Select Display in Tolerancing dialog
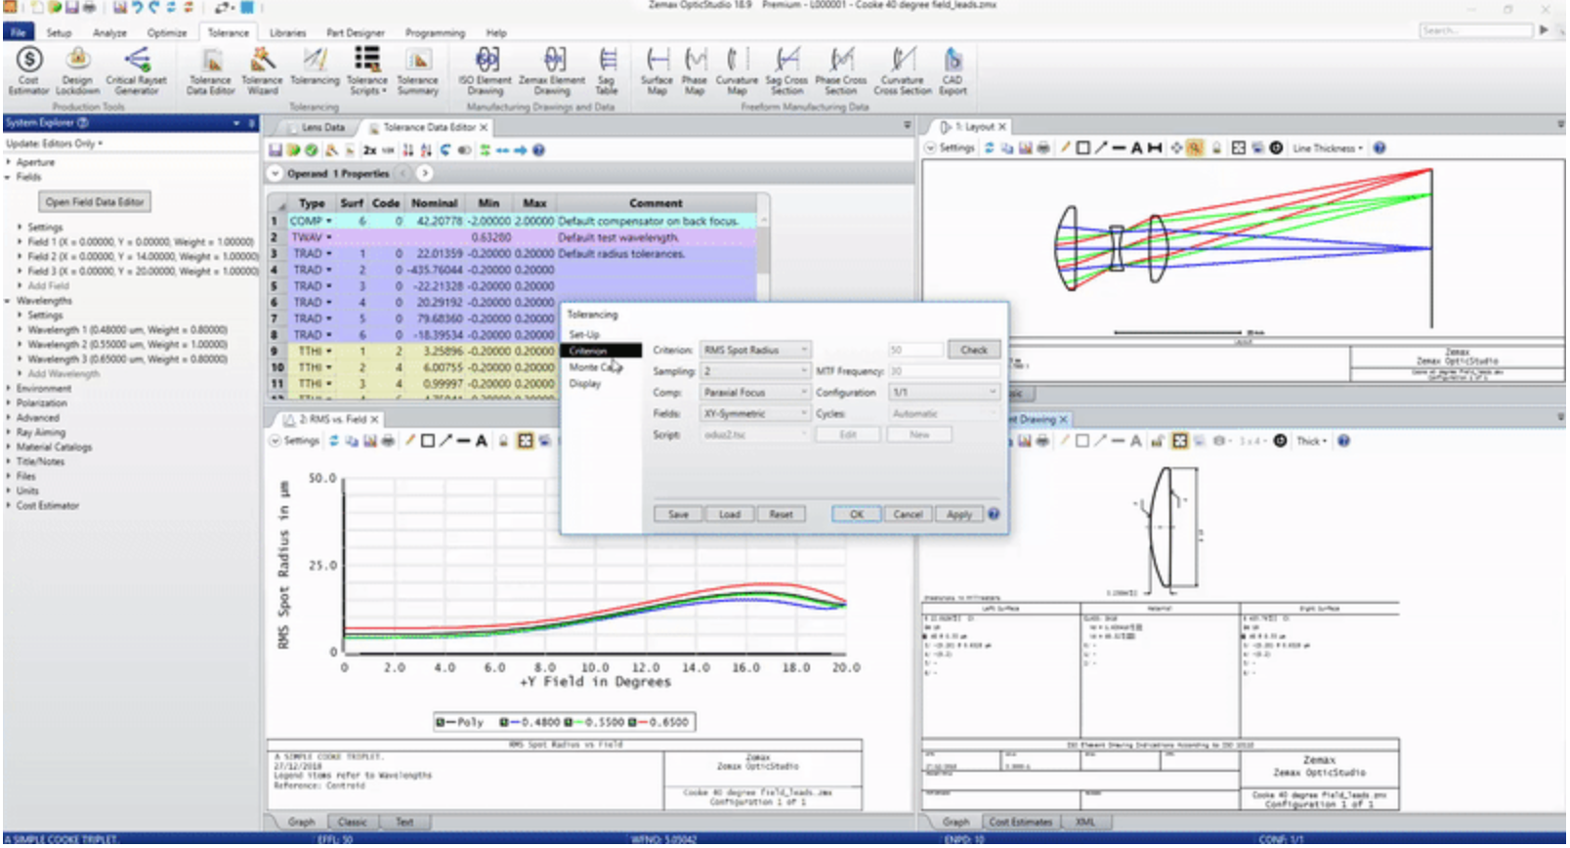 (585, 384)
